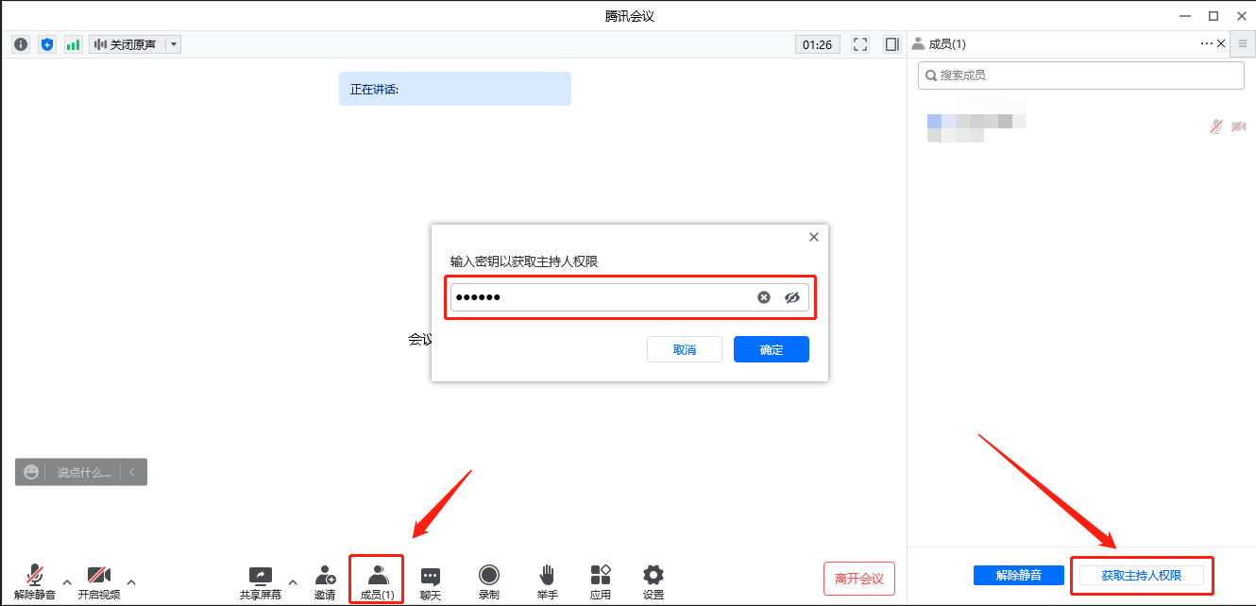This screenshot has width=1256, height=606.
Task: Open the 邀请 invite icon
Action: point(325,582)
